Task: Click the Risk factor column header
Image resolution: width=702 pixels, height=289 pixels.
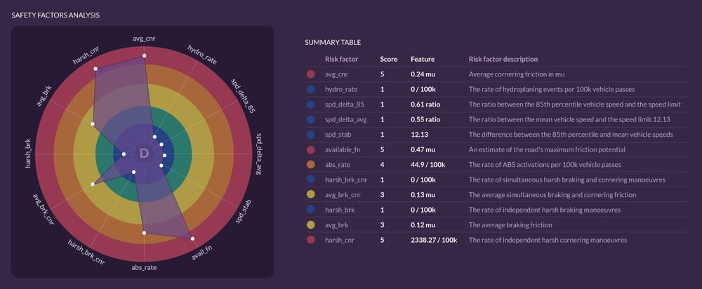Action: tap(342, 59)
